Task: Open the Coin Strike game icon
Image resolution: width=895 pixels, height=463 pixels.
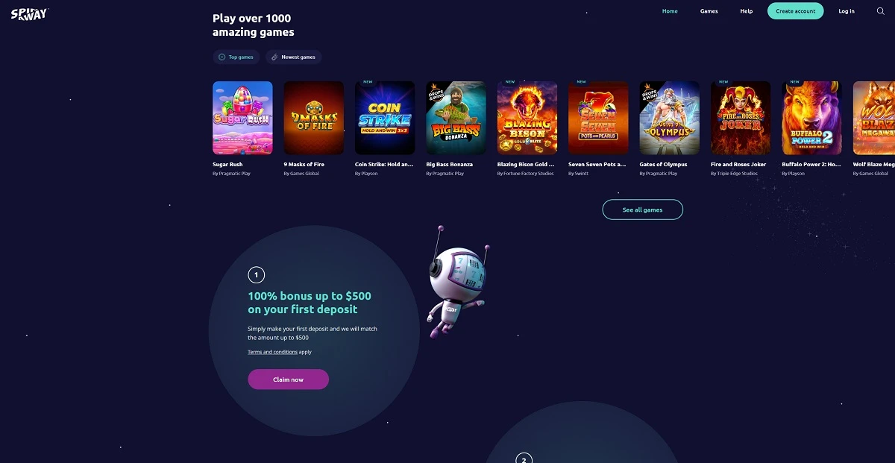Action: 385,118
